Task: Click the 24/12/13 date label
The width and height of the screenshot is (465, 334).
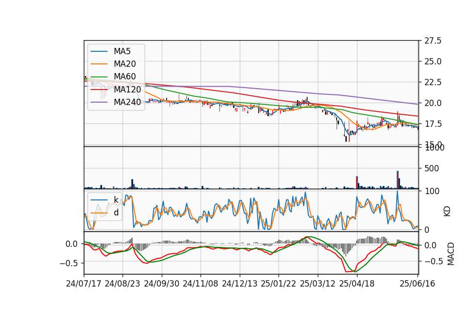Action: click(240, 284)
